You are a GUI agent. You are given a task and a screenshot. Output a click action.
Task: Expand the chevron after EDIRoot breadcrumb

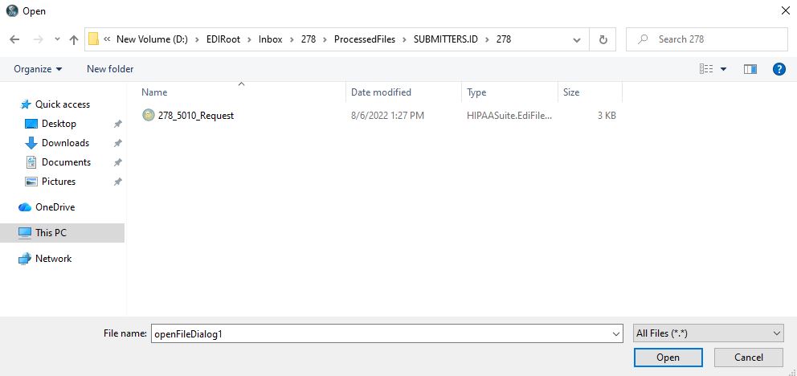point(250,39)
